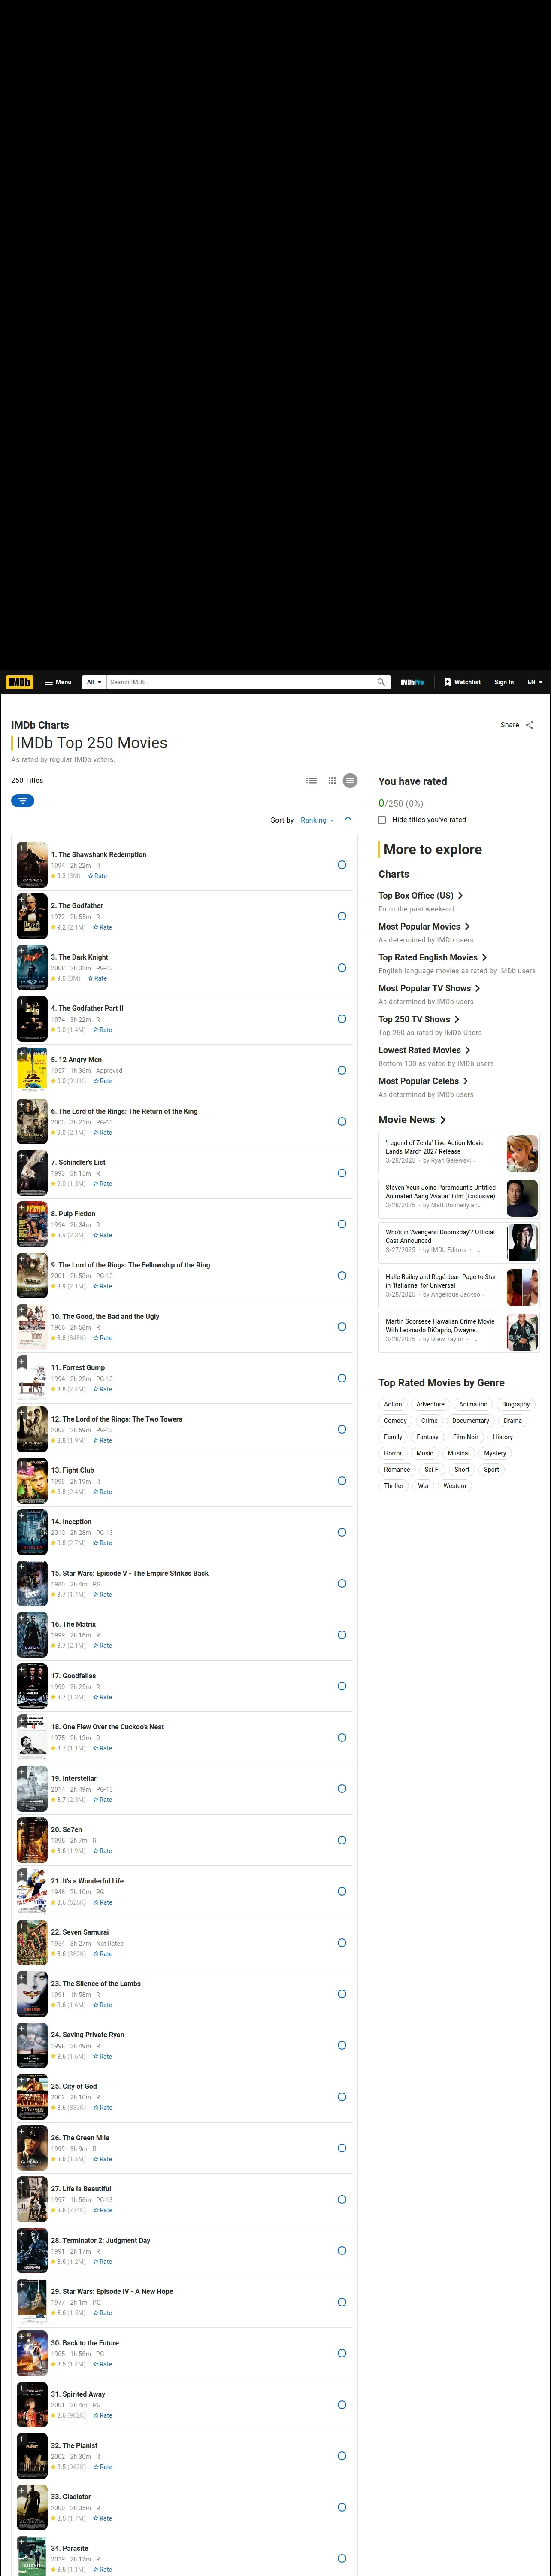Switch to grid view
The image size is (551, 2576).
332,780
